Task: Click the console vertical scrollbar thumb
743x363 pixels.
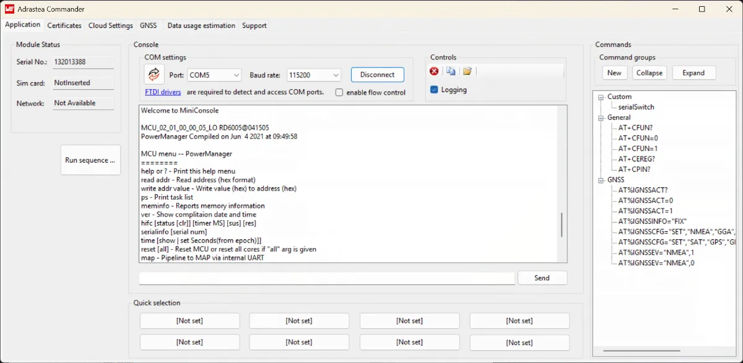Action: (562, 224)
